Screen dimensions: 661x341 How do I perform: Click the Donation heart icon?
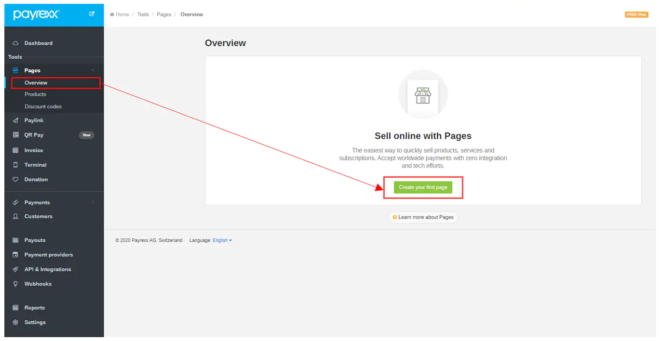pyautogui.click(x=15, y=180)
